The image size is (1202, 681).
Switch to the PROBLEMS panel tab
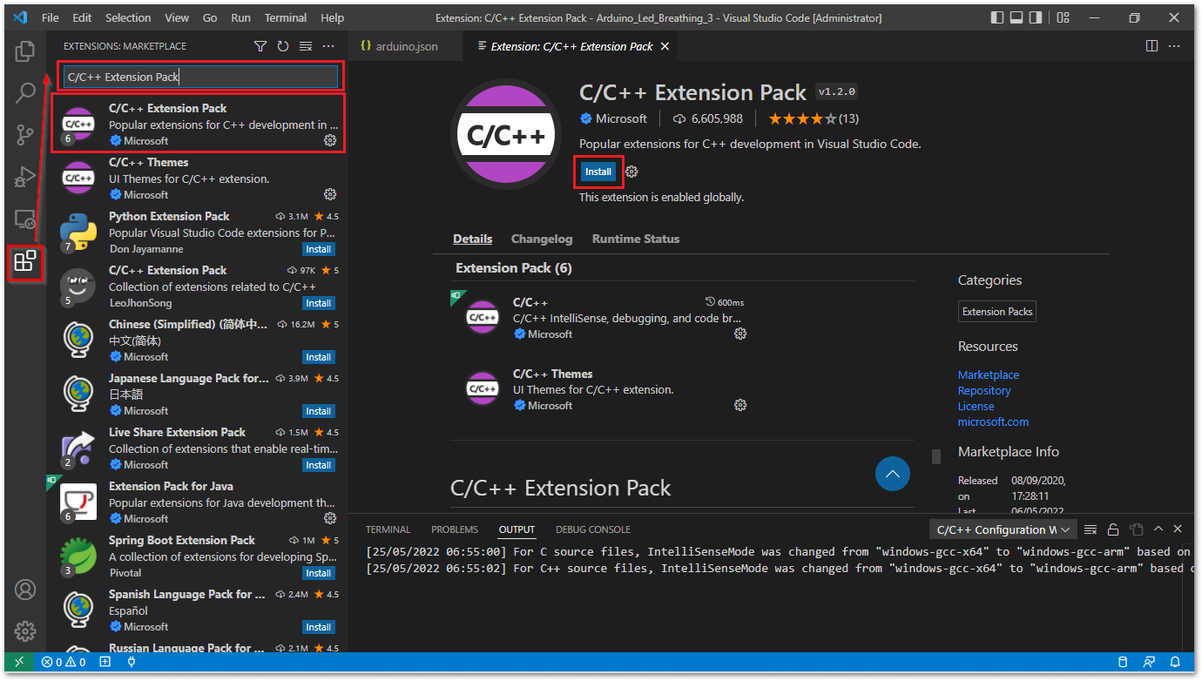[455, 529]
